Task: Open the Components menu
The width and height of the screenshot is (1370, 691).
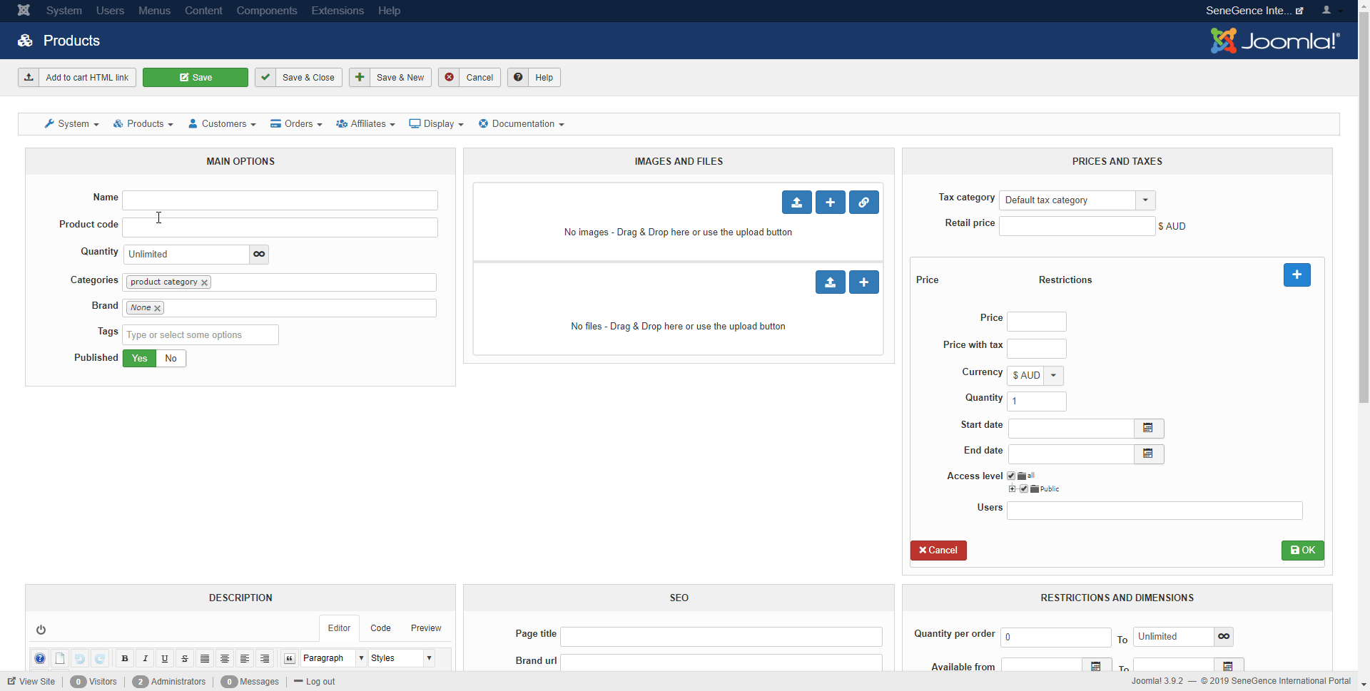Action: pyautogui.click(x=266, y=11)
